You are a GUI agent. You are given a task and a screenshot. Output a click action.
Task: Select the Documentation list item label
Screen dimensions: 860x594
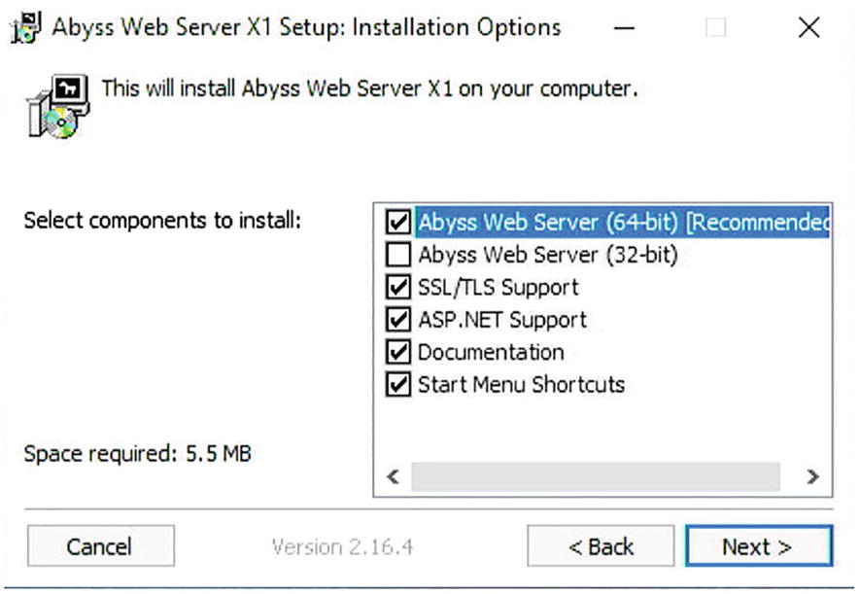(491, 352)
